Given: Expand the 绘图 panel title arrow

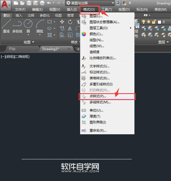Looking at the screenshot, I should click(33, 42).
